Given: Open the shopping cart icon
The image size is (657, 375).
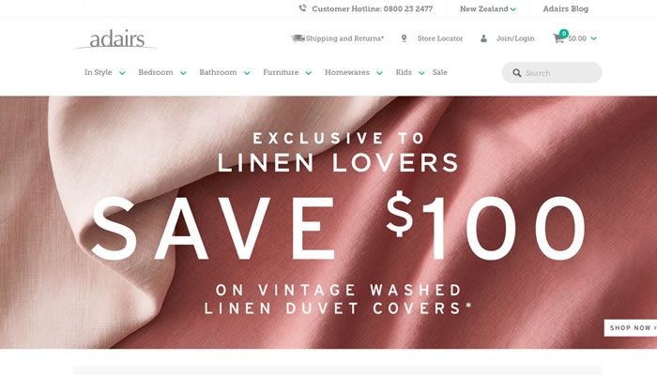Looking at the screenshot, I should point(558,39).
